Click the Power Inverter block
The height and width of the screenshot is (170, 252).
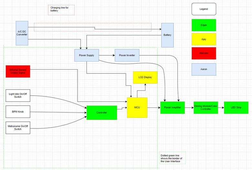coord(127,55)
